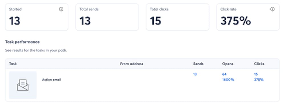Click the Action email envelope thumbnail
The image size is (285, 108).
click(x=23, y=85)
